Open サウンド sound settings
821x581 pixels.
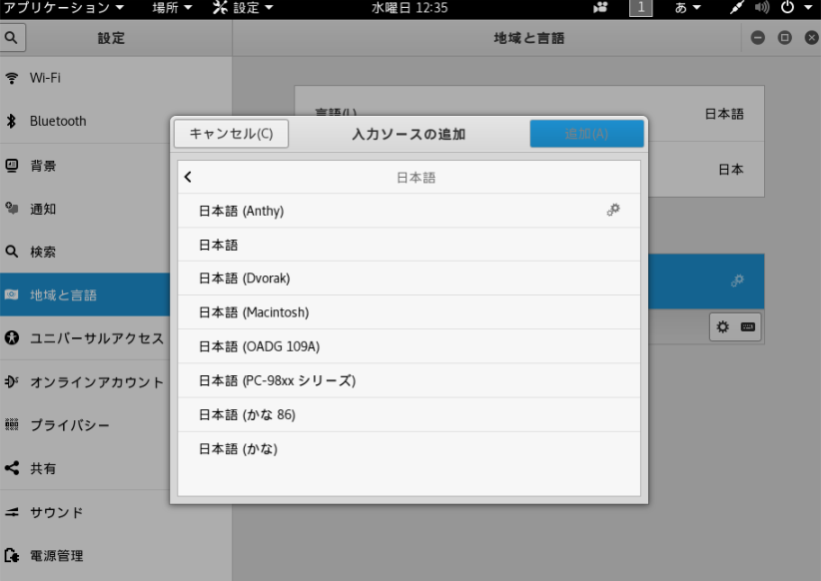point(116,512)
